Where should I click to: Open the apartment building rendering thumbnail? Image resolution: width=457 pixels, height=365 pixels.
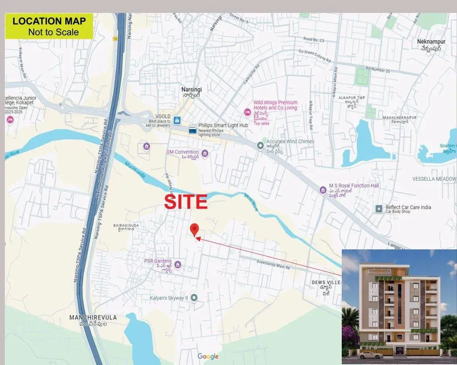tap(399, 307)
